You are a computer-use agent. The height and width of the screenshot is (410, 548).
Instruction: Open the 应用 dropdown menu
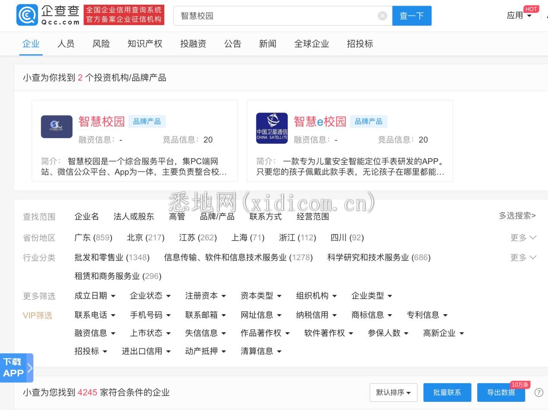click(x=519, y=16)
